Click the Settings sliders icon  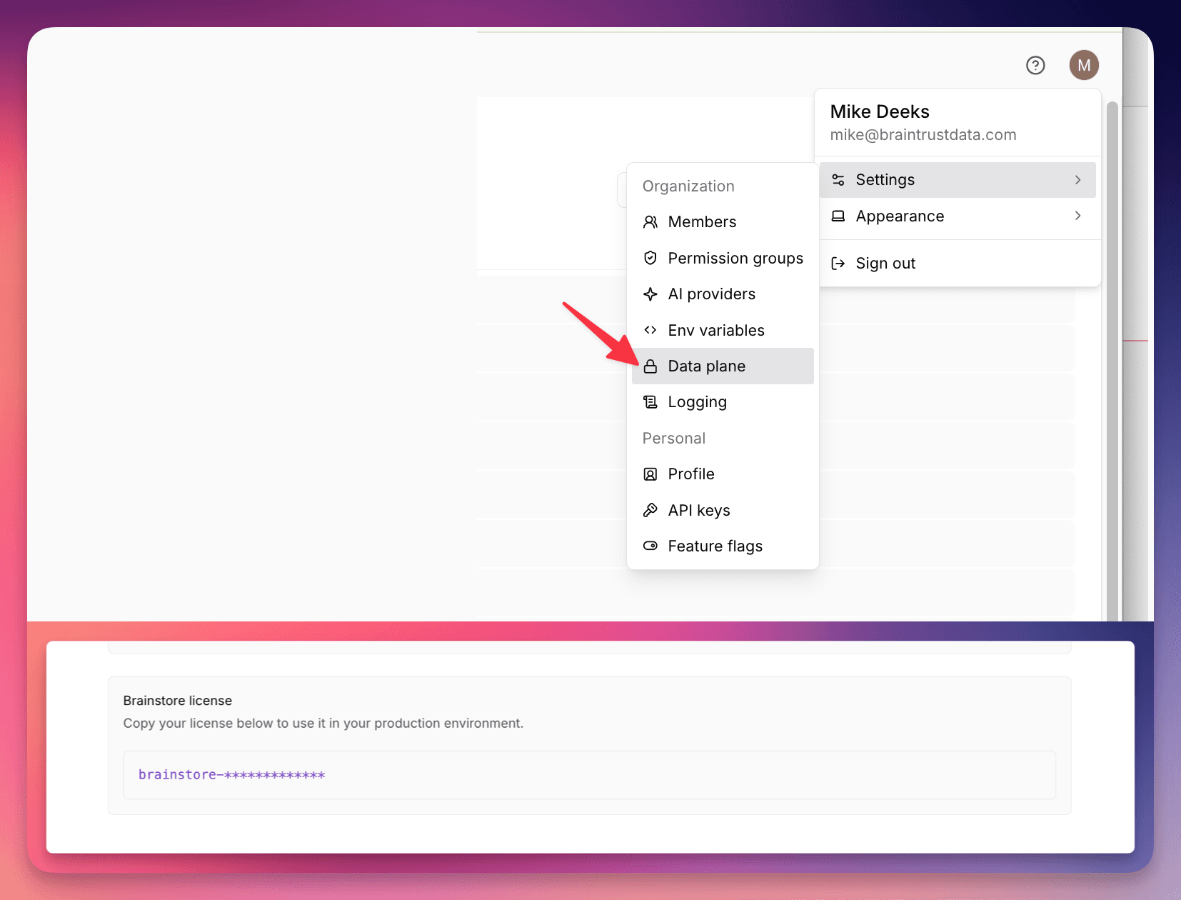[x=837, y=179]
